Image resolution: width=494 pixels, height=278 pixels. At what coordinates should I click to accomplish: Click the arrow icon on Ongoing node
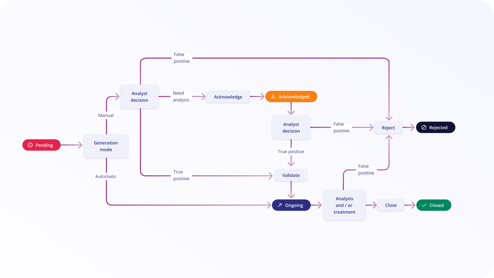click(x=280, y=205)
